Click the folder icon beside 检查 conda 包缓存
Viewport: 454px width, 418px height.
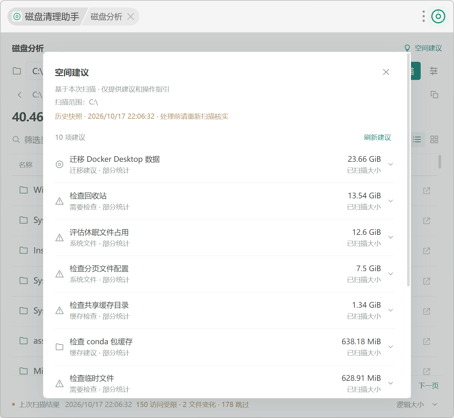[x=59, y=347]
